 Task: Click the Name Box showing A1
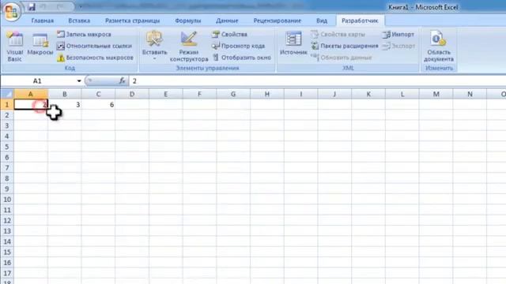click(x=38, y=81)
